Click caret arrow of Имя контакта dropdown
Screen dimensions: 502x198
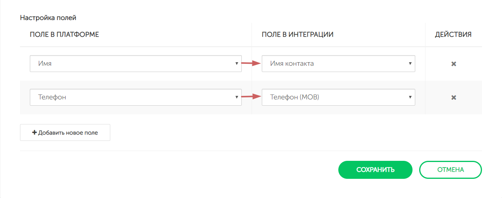click(410, 63)
